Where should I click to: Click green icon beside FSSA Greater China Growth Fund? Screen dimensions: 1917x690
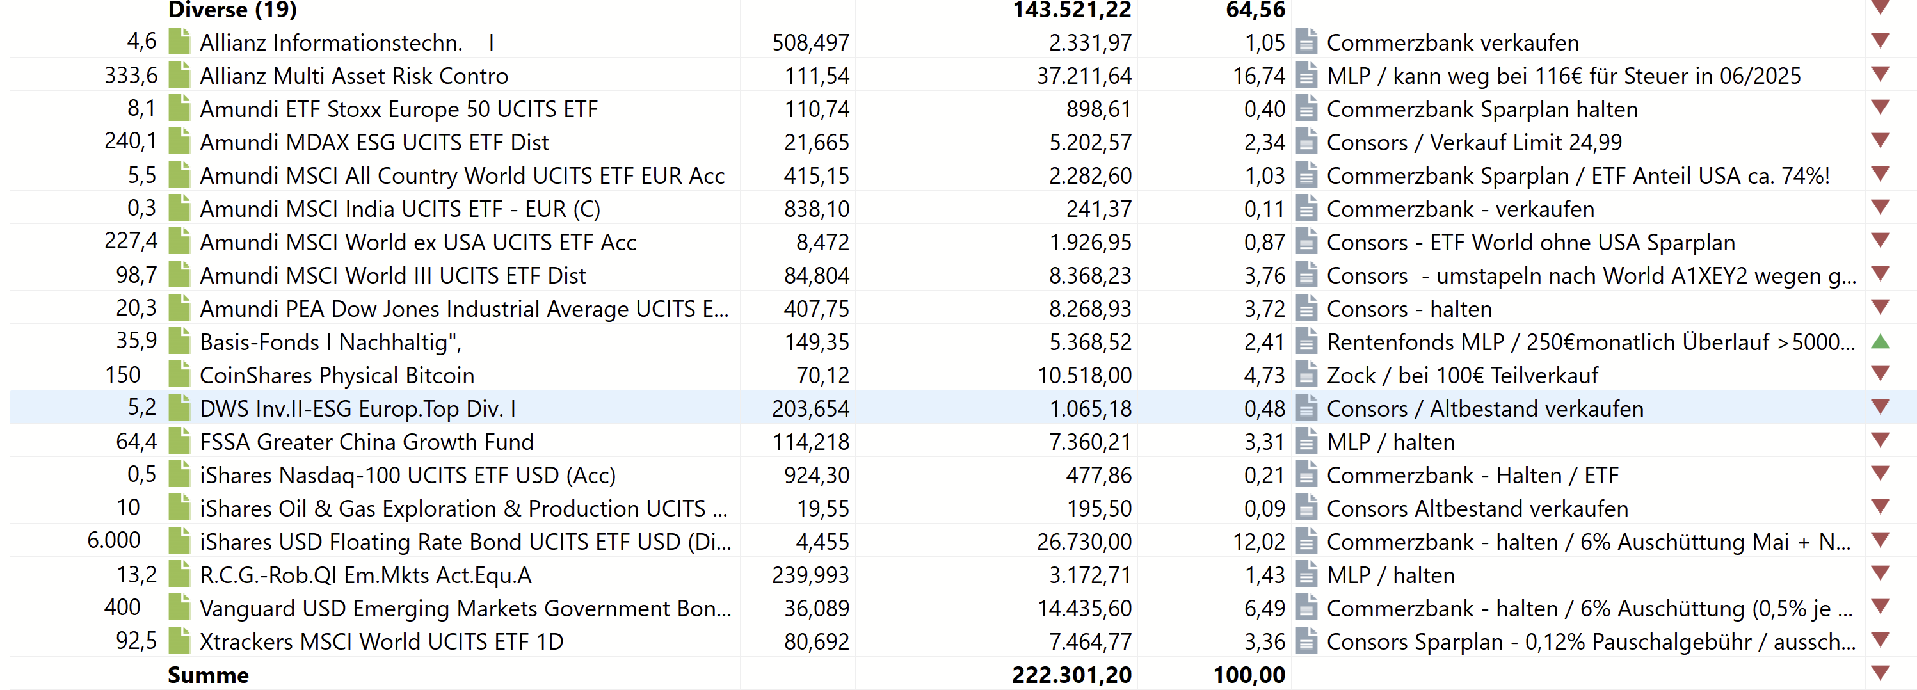pyautogui.click(x=179, y=442)
